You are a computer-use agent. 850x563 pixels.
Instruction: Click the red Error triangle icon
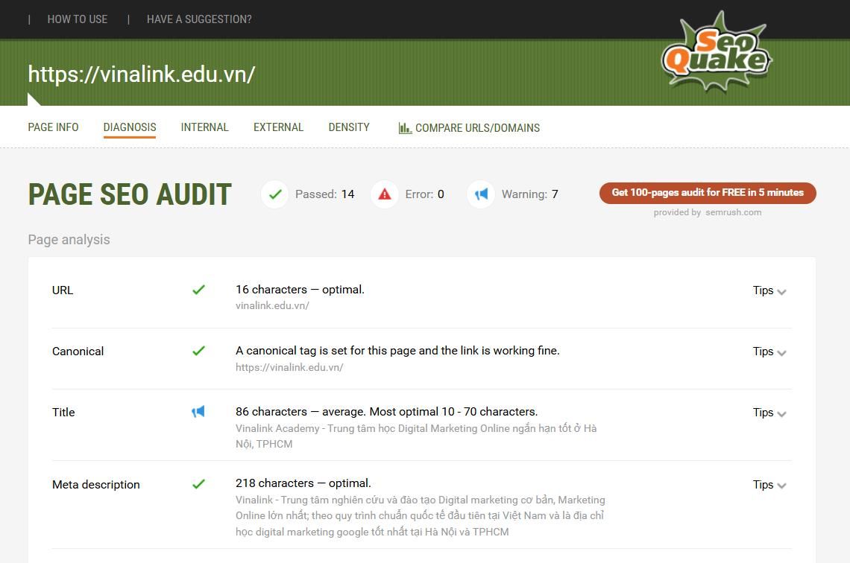[384, 194]
